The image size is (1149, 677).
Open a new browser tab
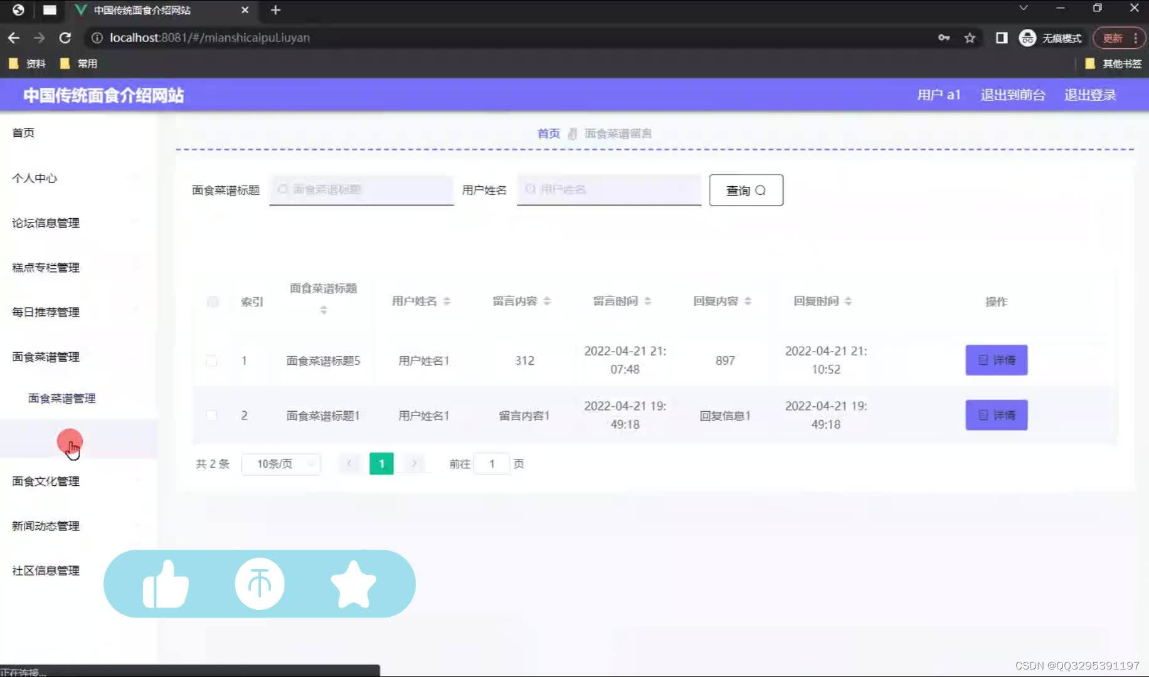tap(275, 10)
